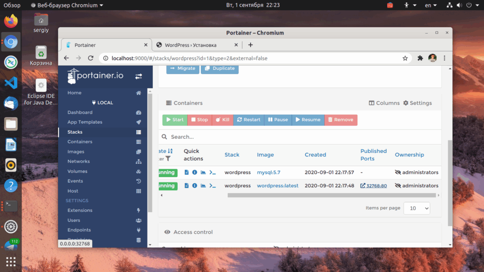Open the Columns visibility settings

384,103
